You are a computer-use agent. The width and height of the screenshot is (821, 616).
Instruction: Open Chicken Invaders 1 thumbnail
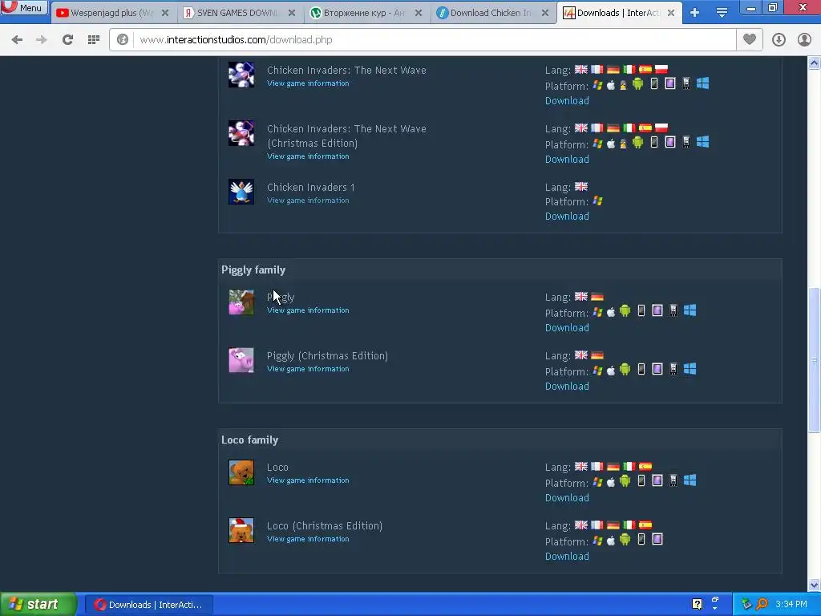coord(241,192)
